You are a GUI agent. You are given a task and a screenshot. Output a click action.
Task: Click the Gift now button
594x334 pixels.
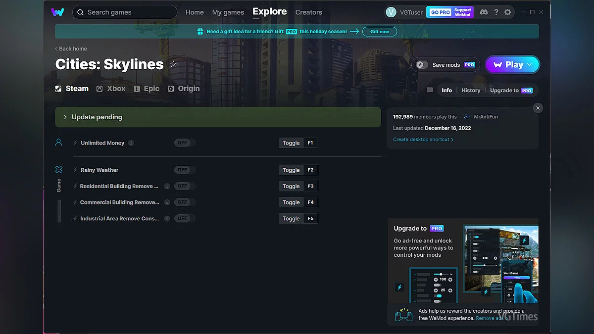click(x=380, y=32)
